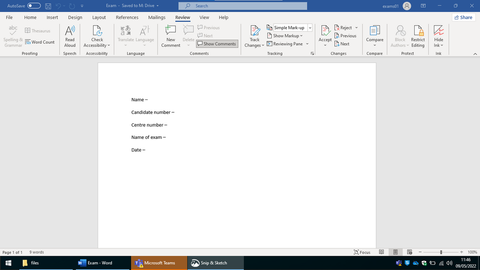The width and height of the screenshot is (480, 270).
Task: Go to Next change
Action: click(342, 44)
